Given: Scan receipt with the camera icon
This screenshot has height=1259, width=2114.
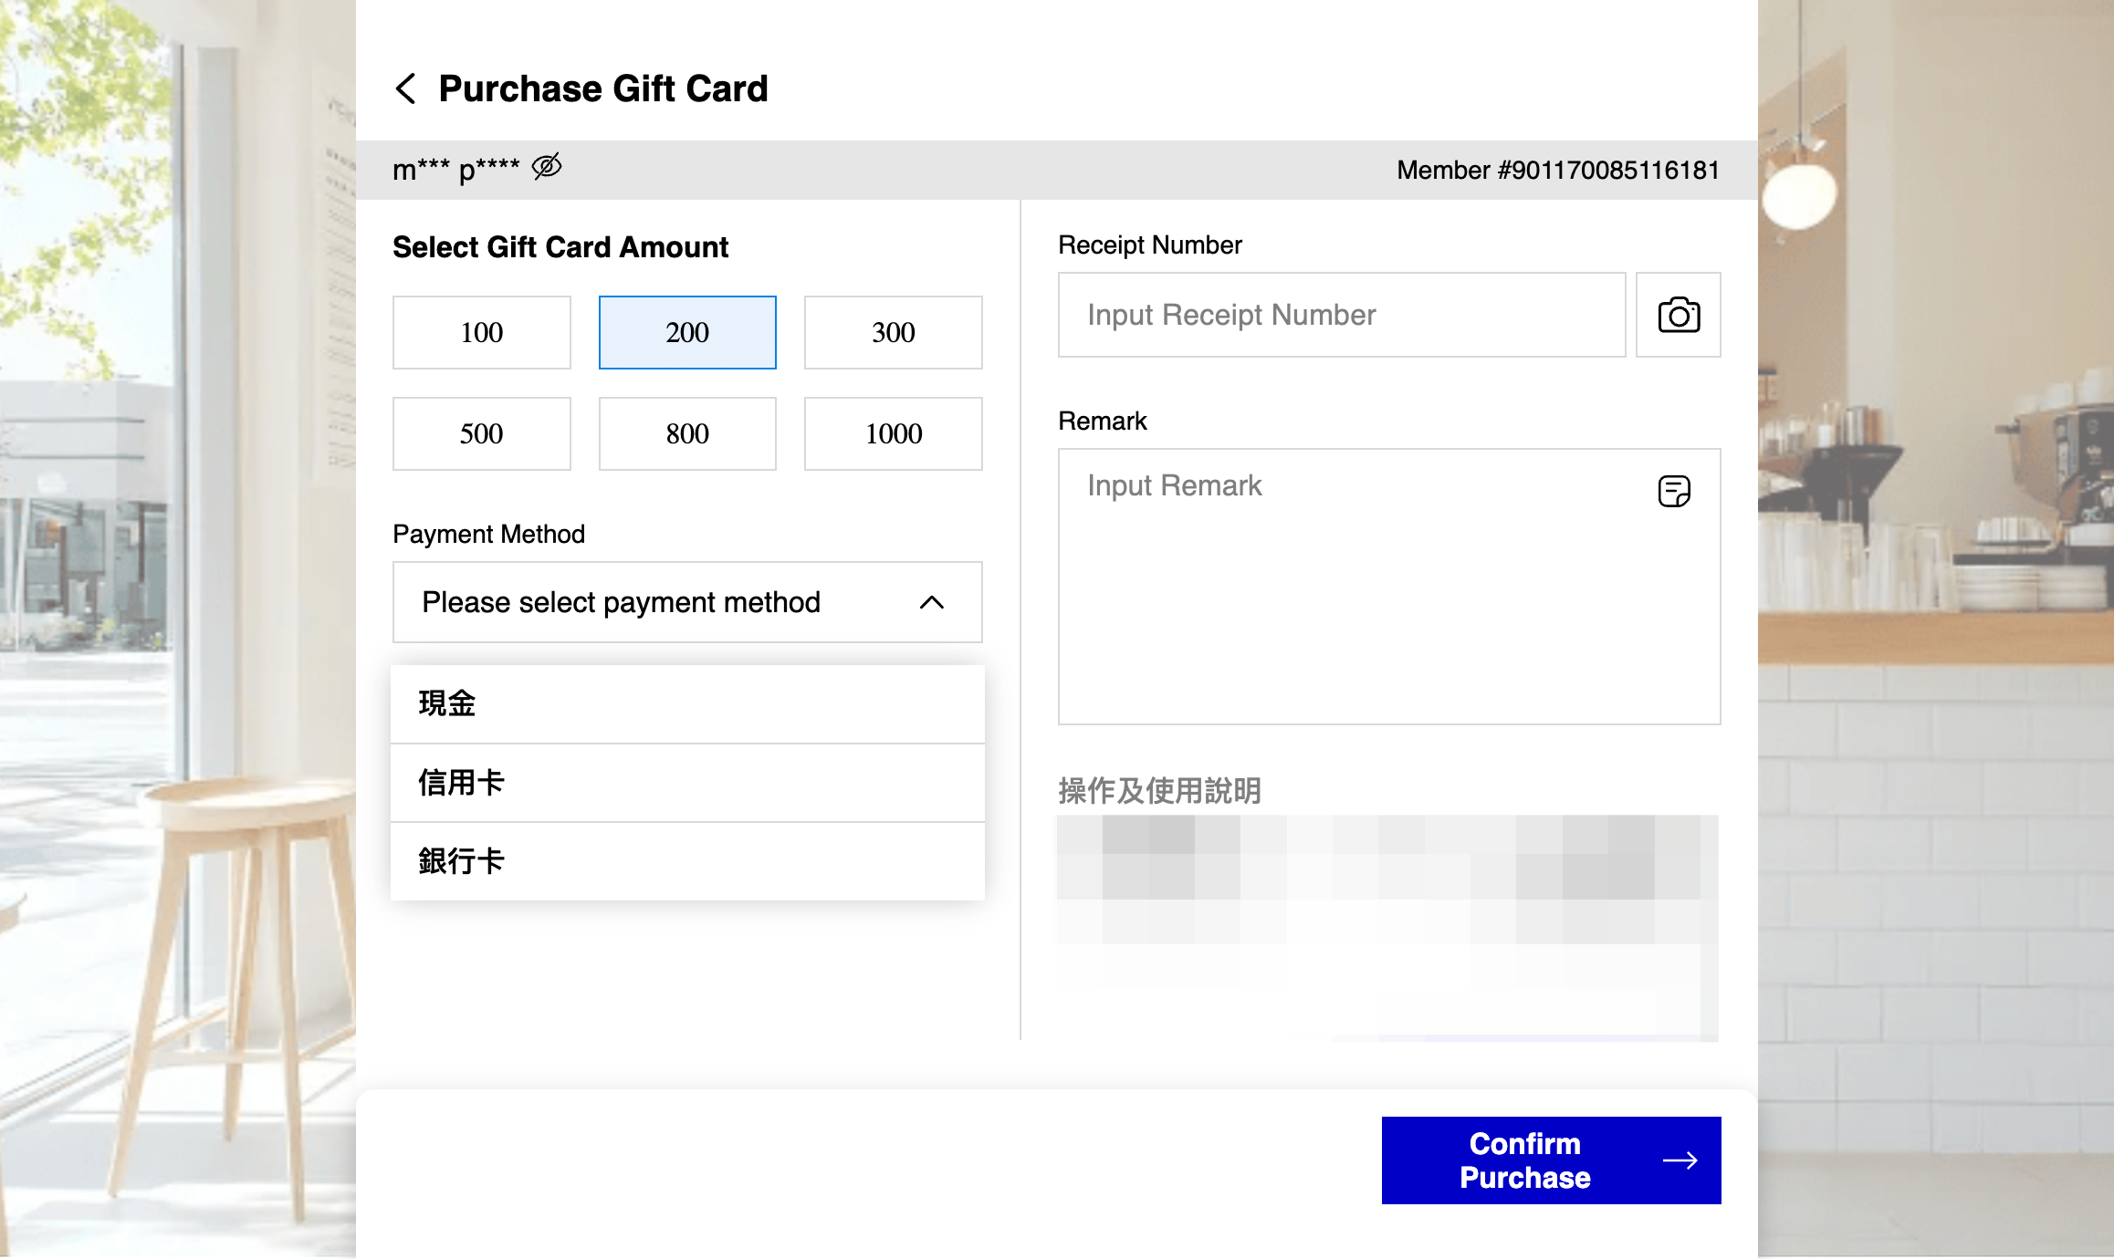Looking at the screenshot, I should coord(1679,315).
